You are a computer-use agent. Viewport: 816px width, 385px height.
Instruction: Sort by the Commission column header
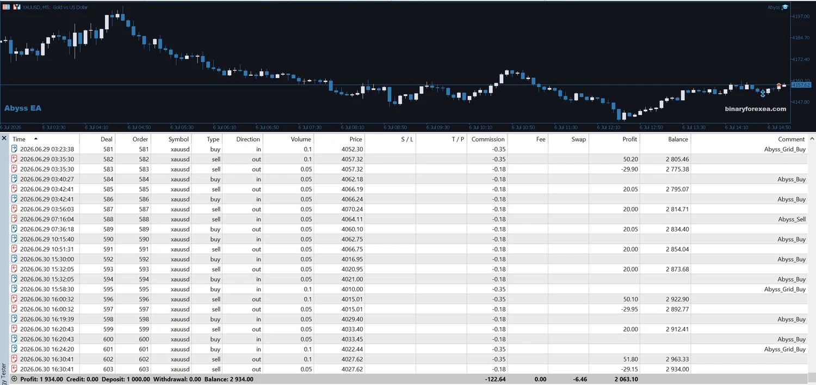click(x=487, y=139)
